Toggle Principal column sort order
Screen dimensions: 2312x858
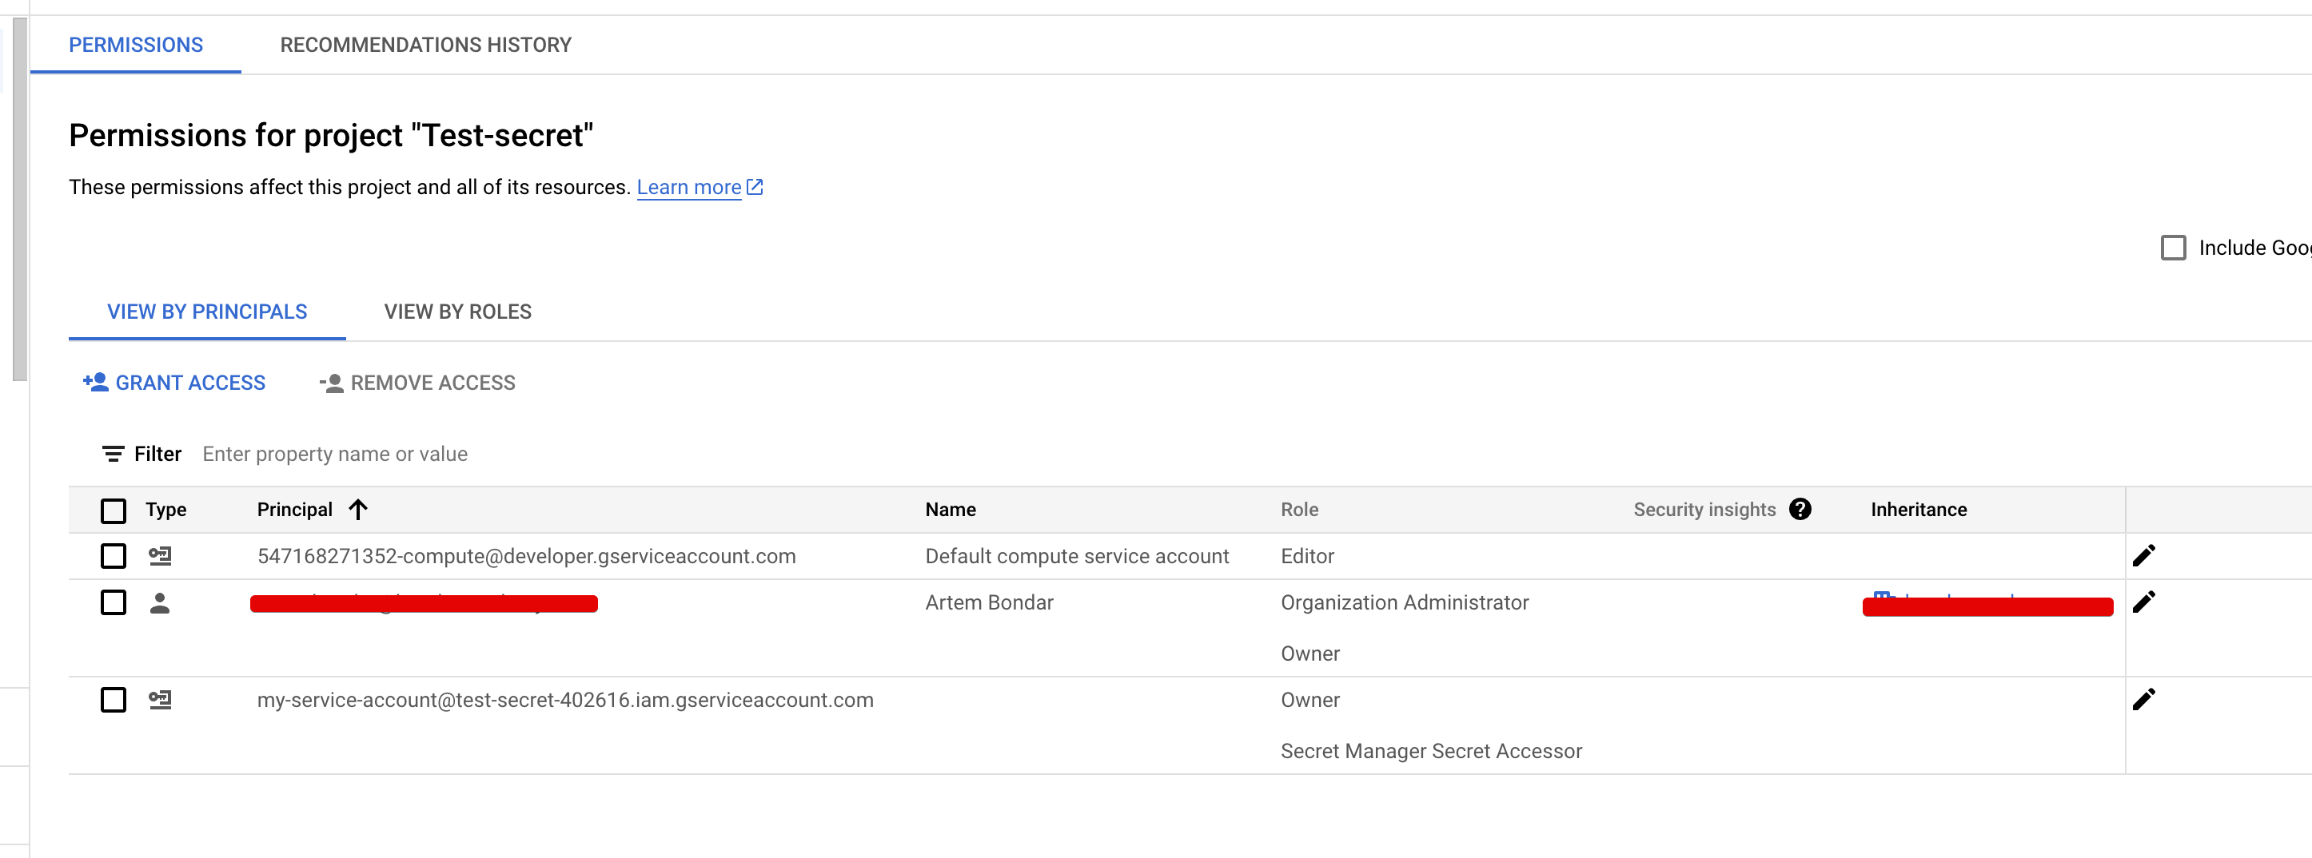coord(359,509)
